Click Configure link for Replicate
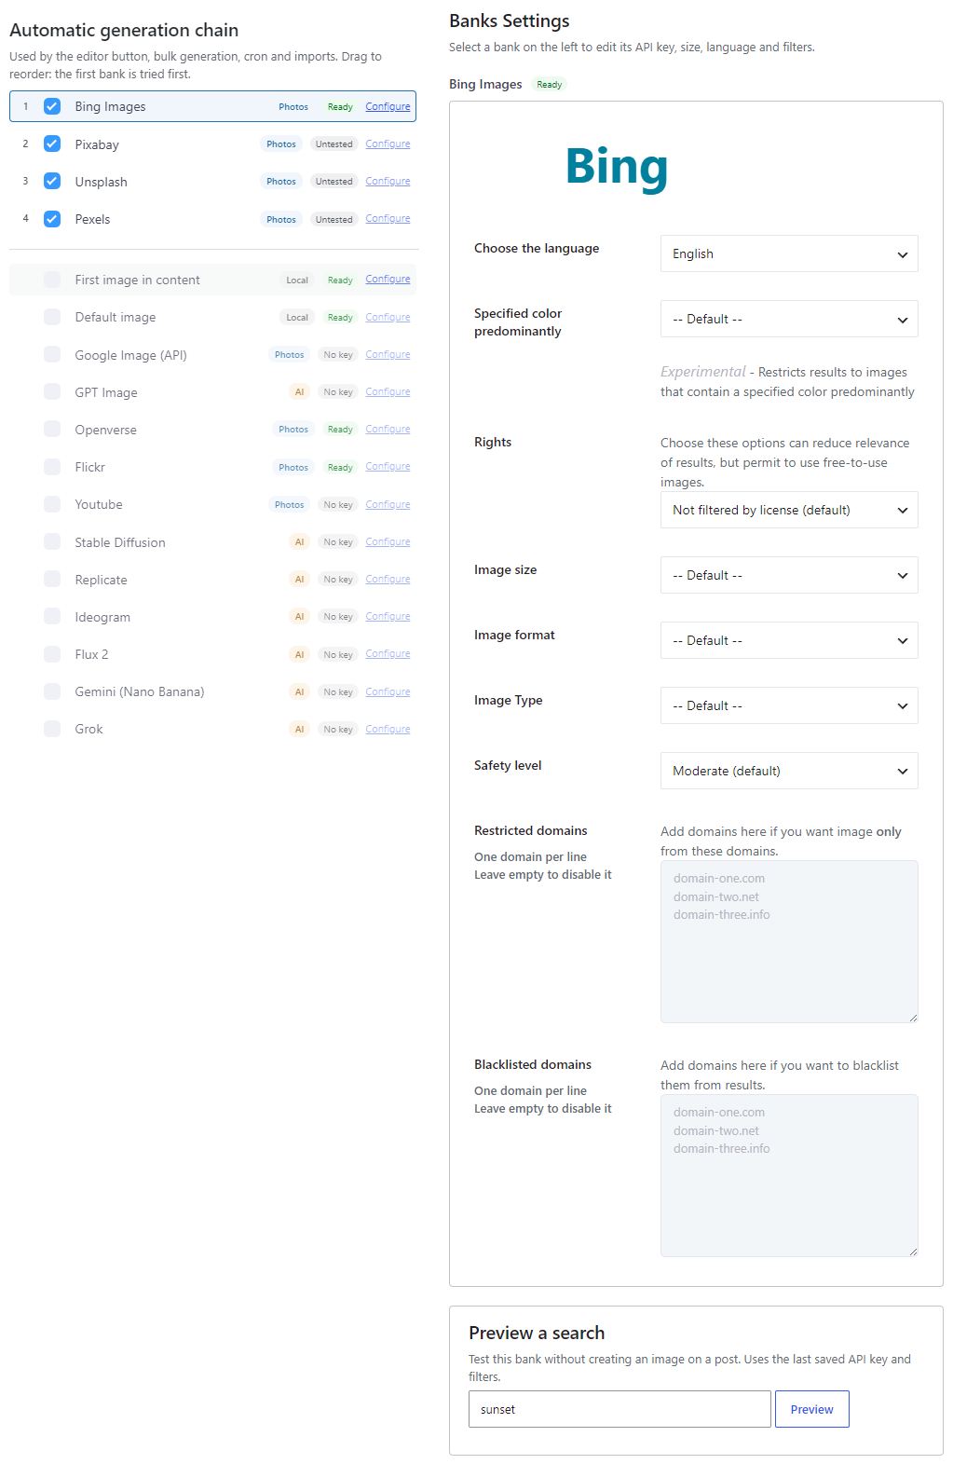 (x=388, y=579)
